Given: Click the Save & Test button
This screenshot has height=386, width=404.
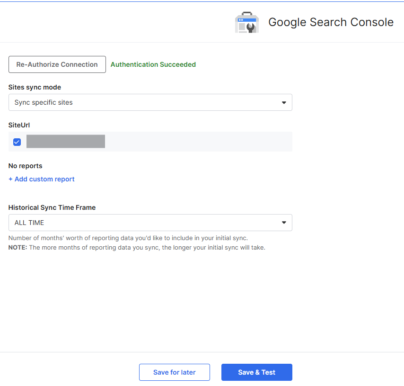Looking at the screenshot, I should pyautogui.click(x=256, y=372).
